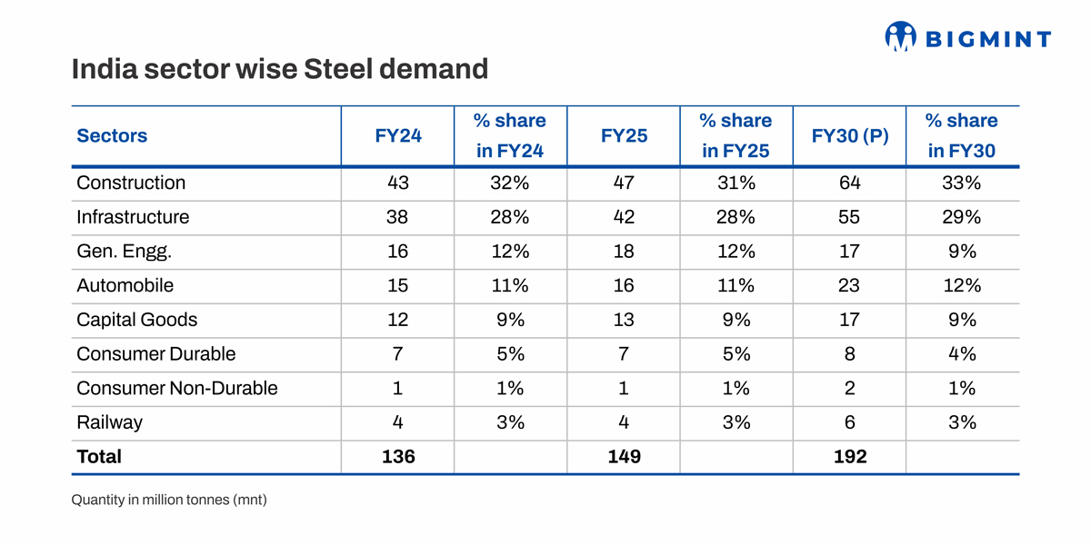The height and width of the screenshot is (545, 1091).
Task: Click the '% share in FY25' header
Action: [736, 136]
